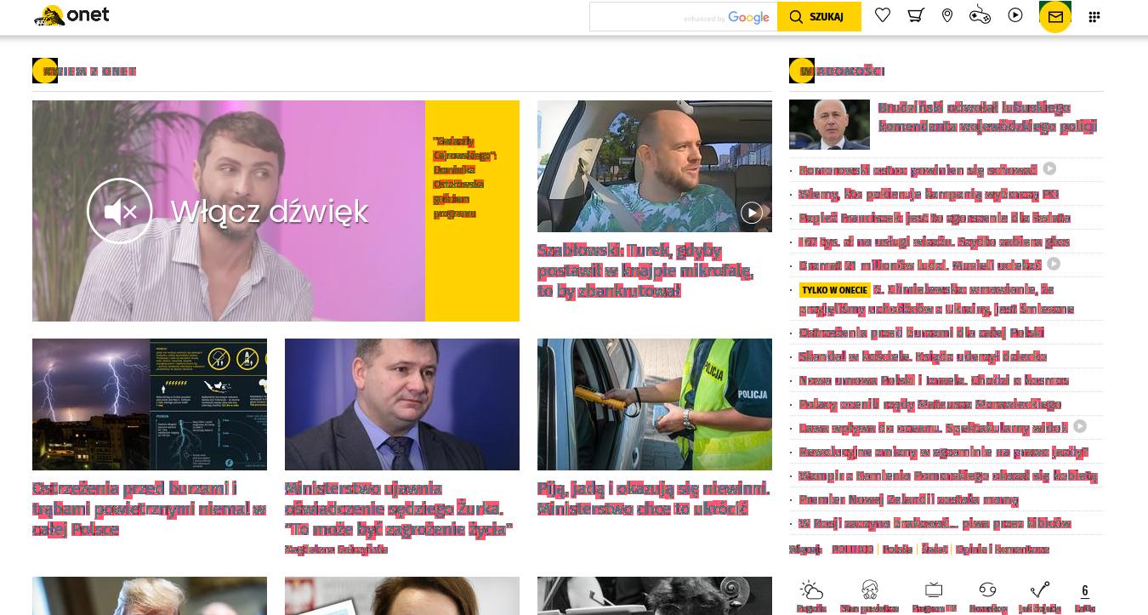Open Brudziński odwołał lubuskiego komendanta headline
The image size is (1148, 615).
(x=987, y=117)
